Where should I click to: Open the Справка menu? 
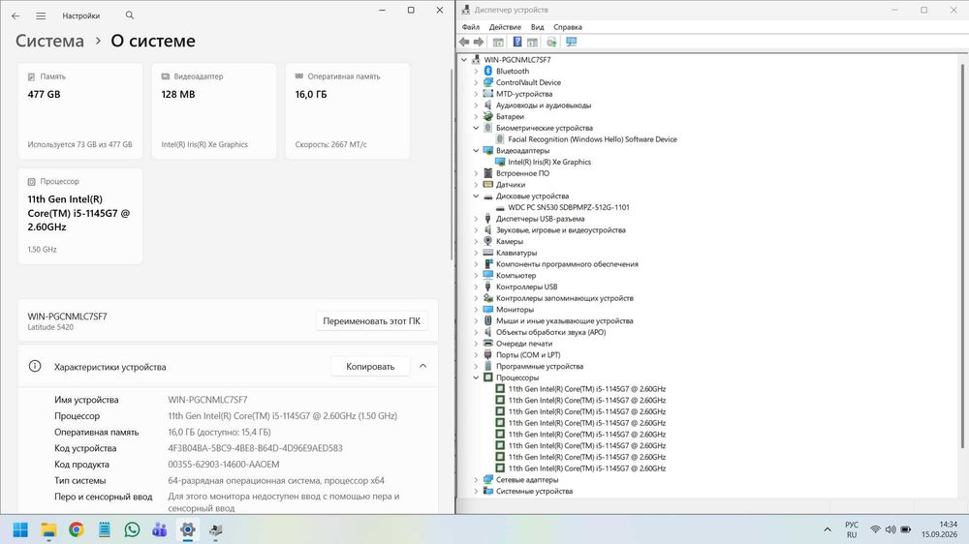click(567, 27)
